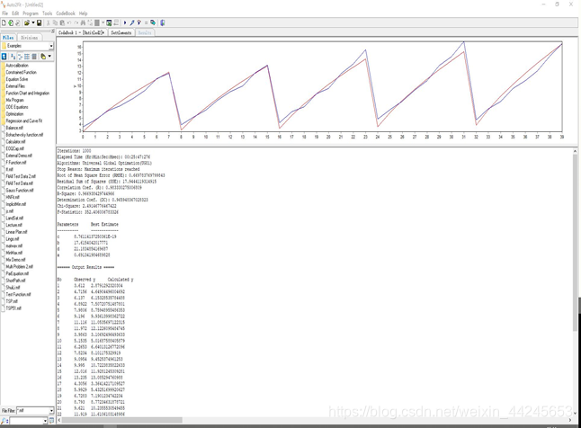
Task: Open the Program menu
Action: click(31, 13)
